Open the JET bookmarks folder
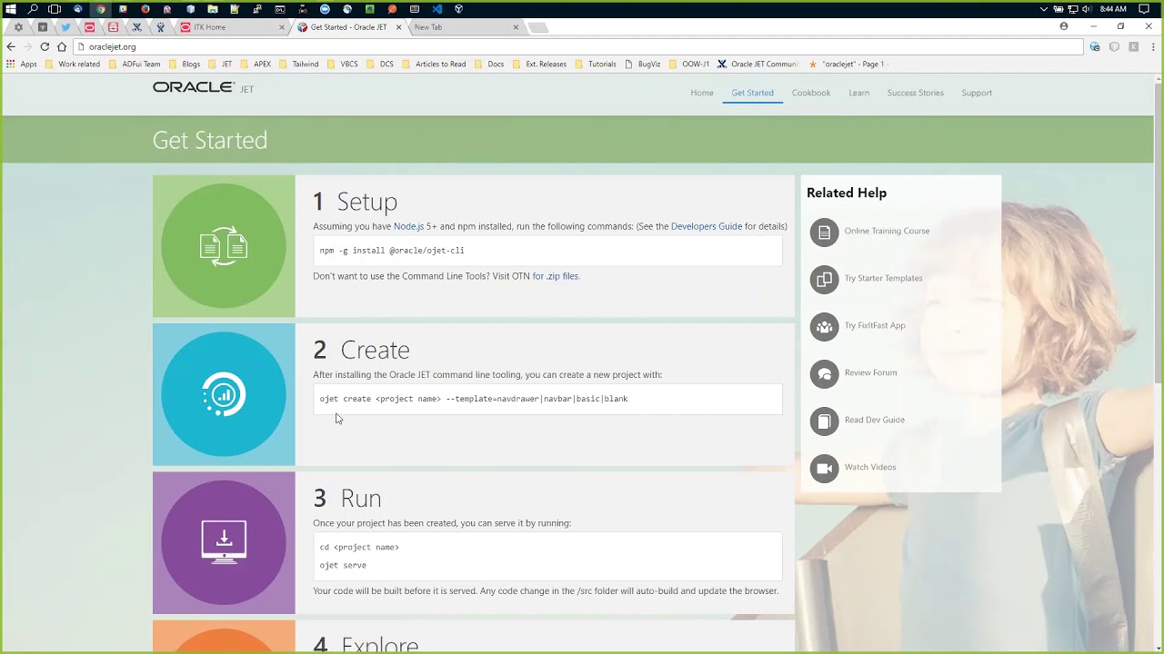The image size is (1164, 654). 220,64
